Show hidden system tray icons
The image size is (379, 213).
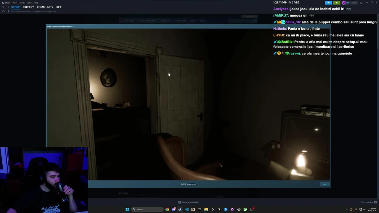[346, 209]
